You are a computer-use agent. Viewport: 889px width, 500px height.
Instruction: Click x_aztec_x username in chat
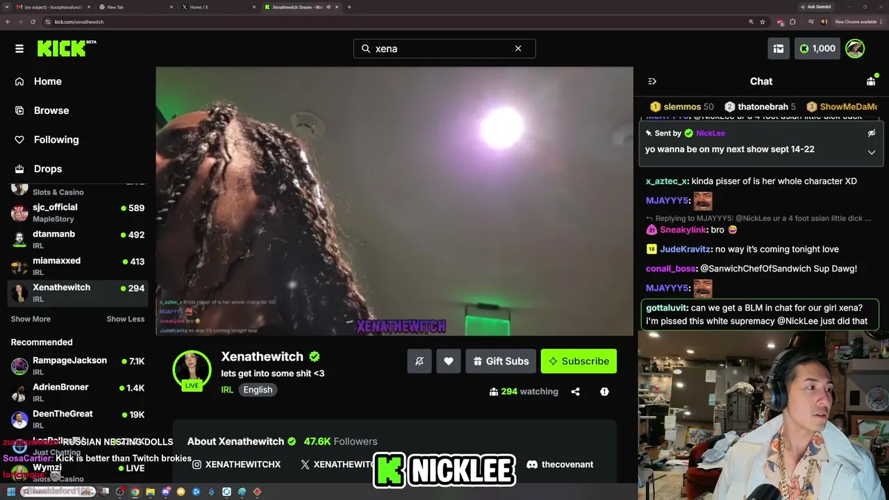point(666,181)
